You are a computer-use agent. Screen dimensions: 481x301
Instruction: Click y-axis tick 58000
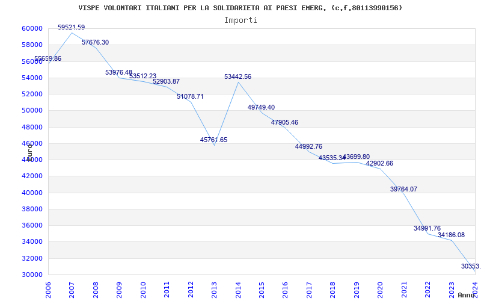pos(32,45)
